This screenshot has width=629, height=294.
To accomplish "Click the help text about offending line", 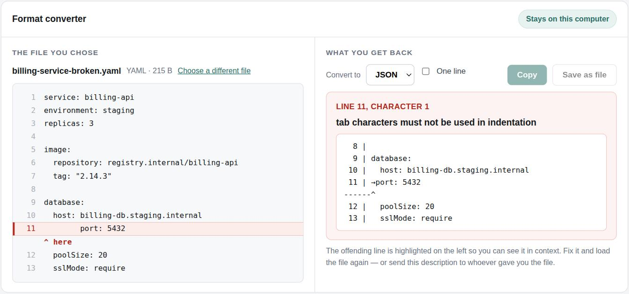I will point(468,257).
